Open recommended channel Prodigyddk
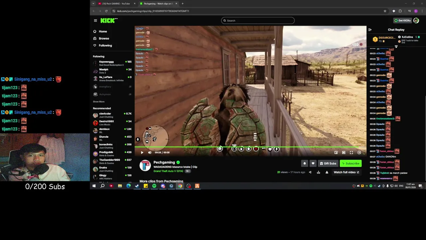Screen dimensions: 426x240 [112, 153]
